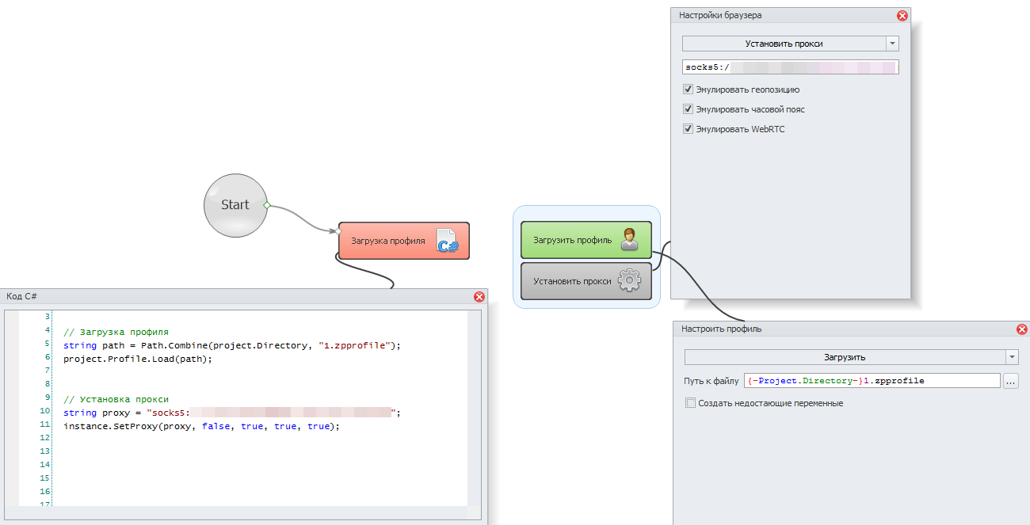
Task: Select the Start node circle
Action: [x=234, y=204]
